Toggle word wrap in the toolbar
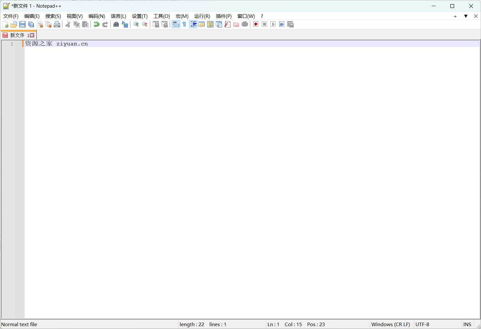Screen dimensions: 481x329 pos(176,24)
